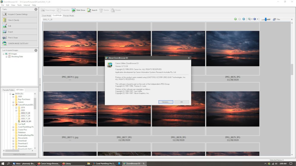
Task: Open the Tools menu
Action: tap(19, 5)
